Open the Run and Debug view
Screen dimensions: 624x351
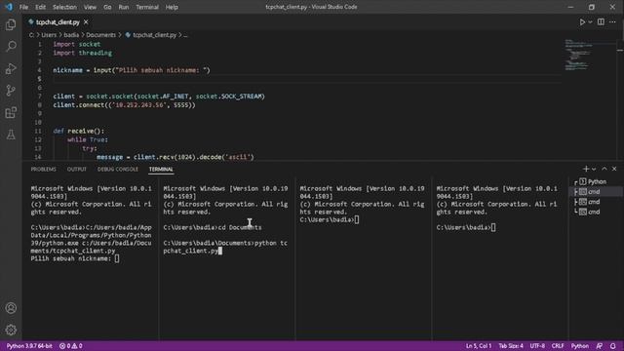11,68
